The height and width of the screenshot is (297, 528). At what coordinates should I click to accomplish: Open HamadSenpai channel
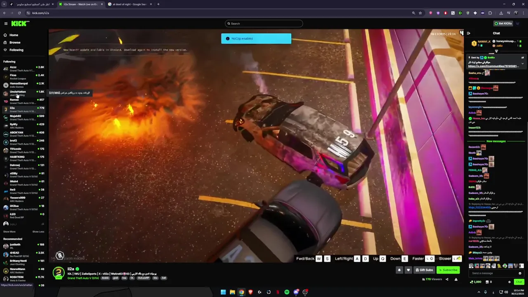(x=24, y=85)
